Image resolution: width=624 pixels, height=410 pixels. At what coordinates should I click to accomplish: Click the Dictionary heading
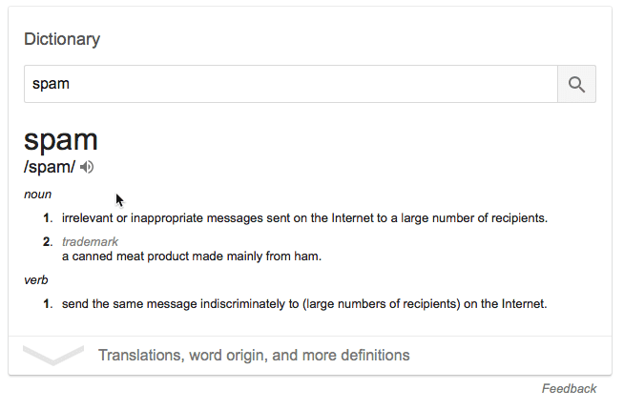click(x=62, y=39)
